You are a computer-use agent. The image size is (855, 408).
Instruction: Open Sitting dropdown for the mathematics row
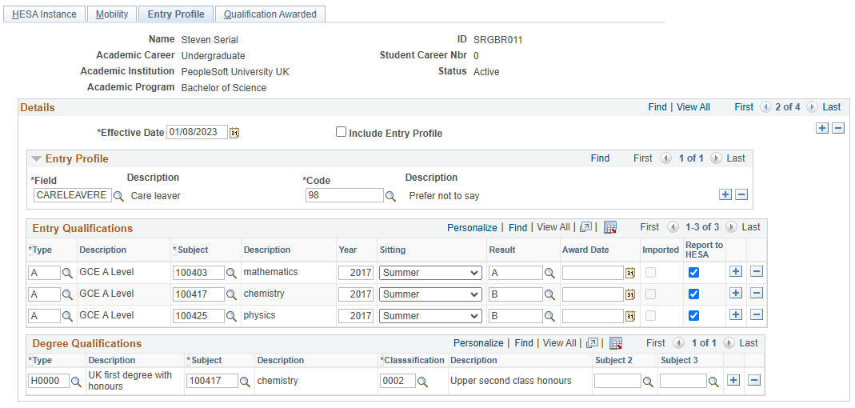pos(430,273)
